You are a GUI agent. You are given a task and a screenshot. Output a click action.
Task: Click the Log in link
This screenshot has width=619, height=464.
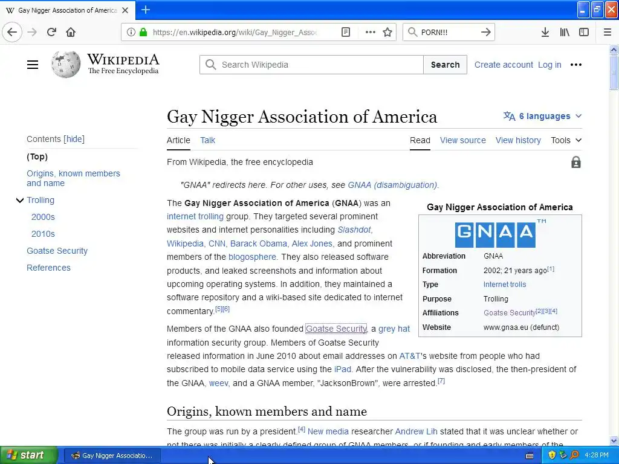tap(549, 65)
